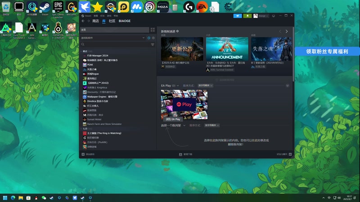Open the 好友 menu
This screenshot has width=360, height=202.
103,16
